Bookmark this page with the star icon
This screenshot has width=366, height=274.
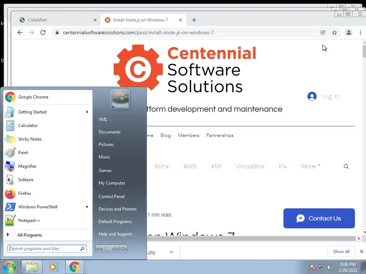pyautogui.click(x=335, y=32)
